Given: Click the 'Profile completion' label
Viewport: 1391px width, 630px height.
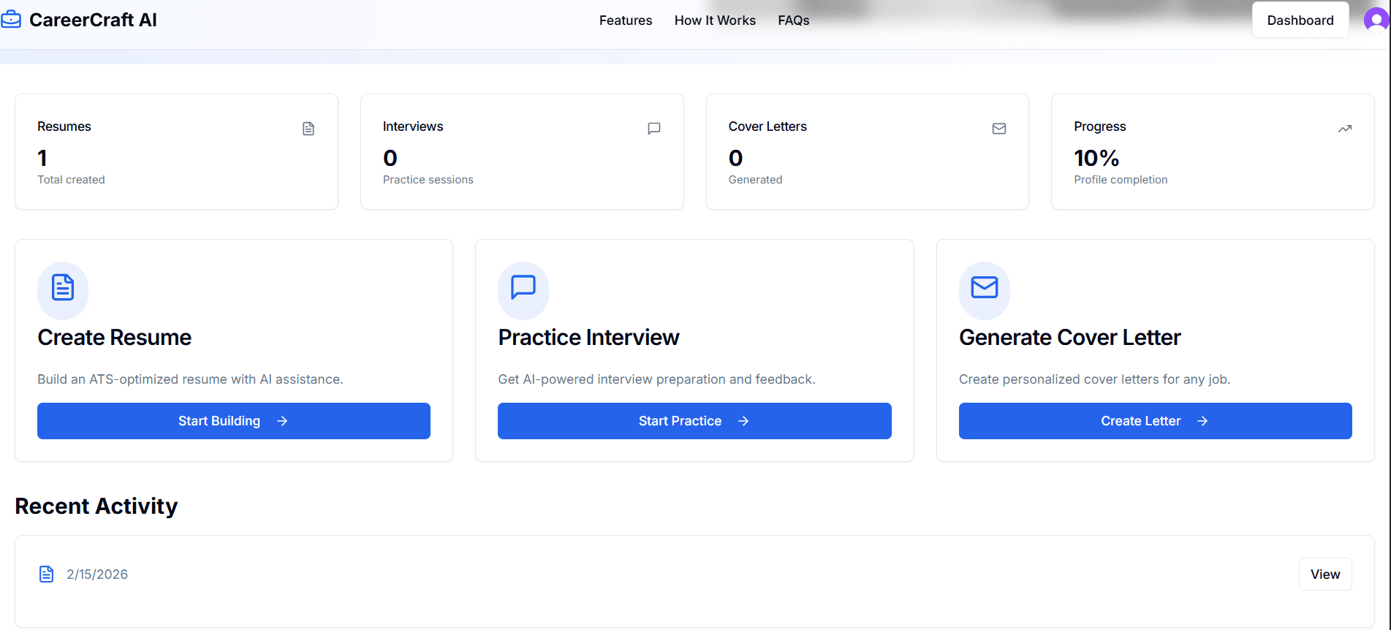Looking at the screenshot, I should [1121, 180].
